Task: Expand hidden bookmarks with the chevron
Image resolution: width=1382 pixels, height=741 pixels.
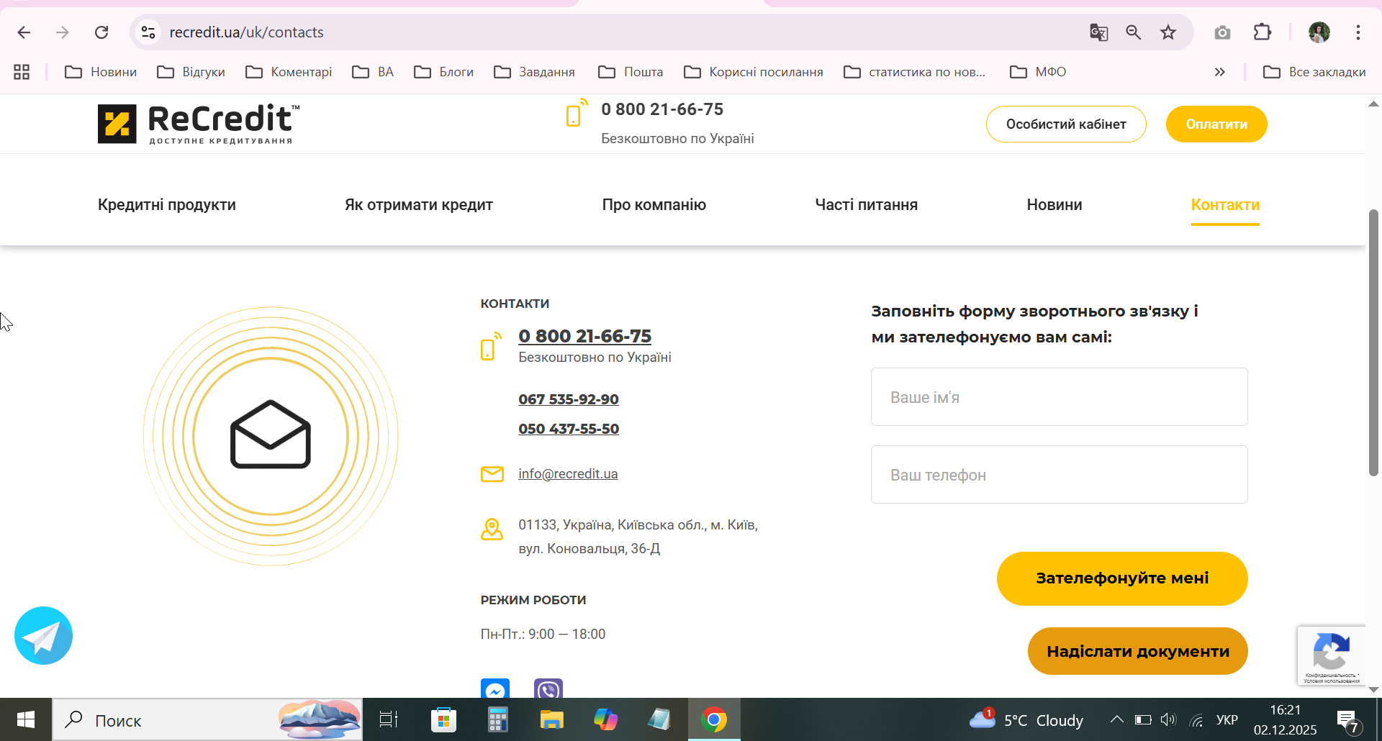Action: point(1219,72)
